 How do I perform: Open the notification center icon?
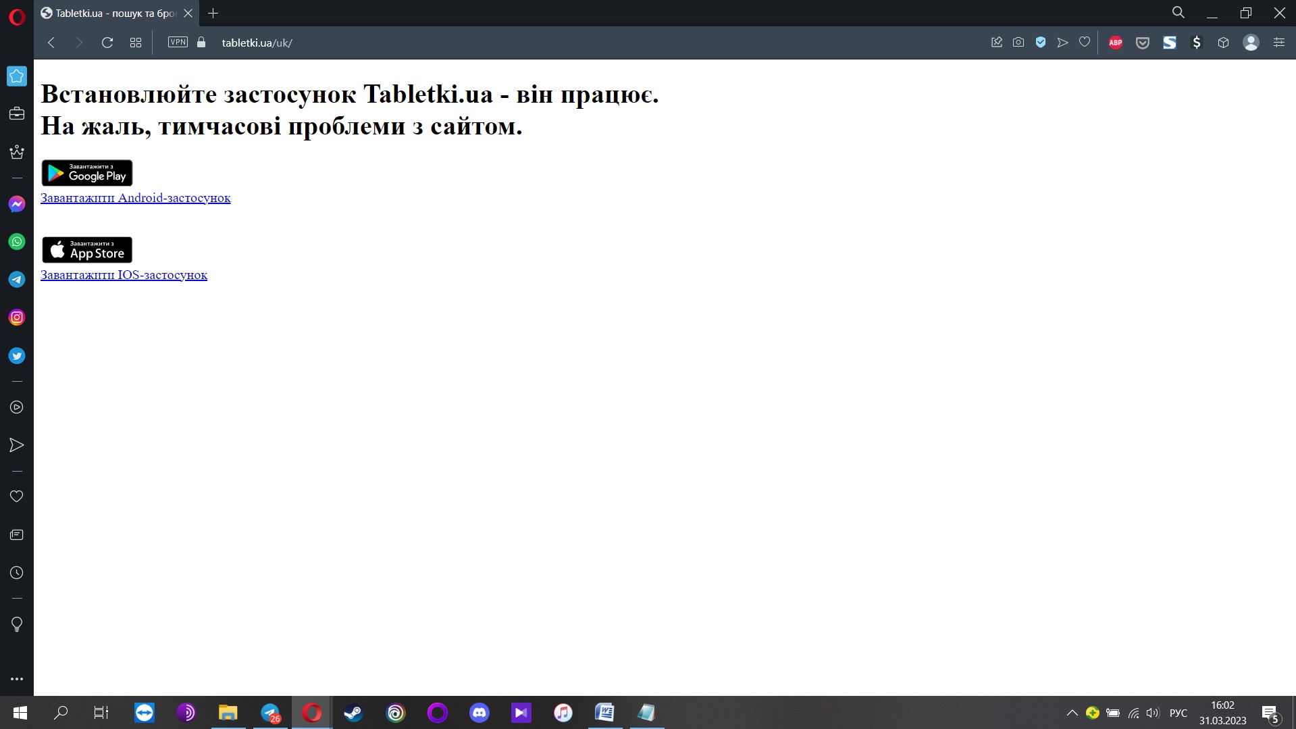point(1271,713)
